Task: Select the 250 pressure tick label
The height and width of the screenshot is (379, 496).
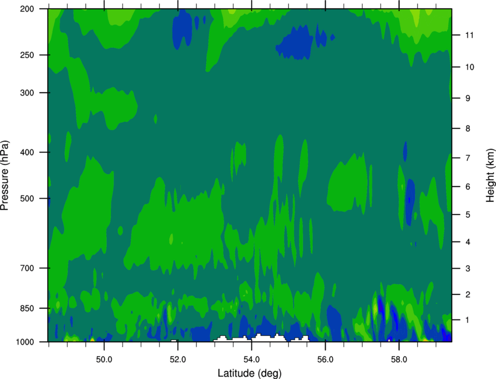Action: pos(27,55)
